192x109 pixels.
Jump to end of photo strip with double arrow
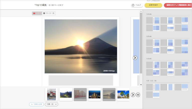(138, 95)
